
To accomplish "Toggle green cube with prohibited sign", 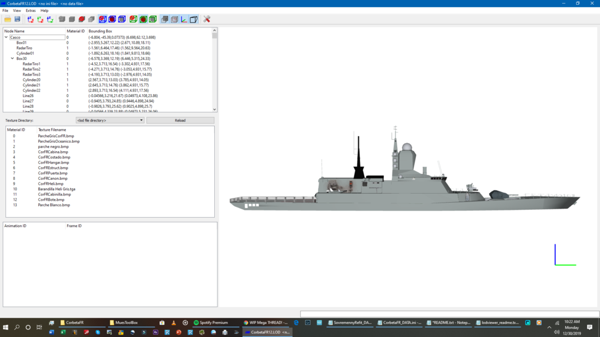I will pyautogui.click(x=133, y=19).
